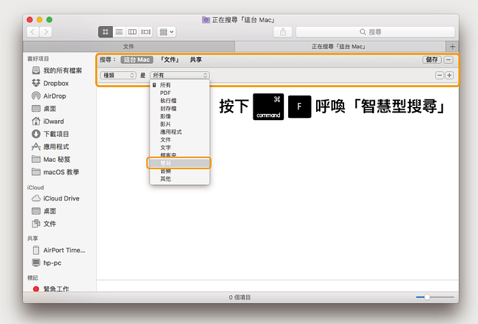Choose 音樂 in the kind menu

(180, 171)
